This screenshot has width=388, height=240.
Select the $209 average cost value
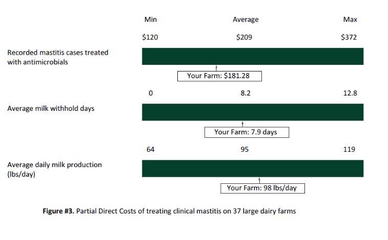(x=244, y=37)
